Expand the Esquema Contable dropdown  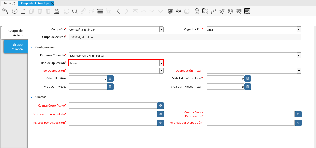click(x=299, y=55)
